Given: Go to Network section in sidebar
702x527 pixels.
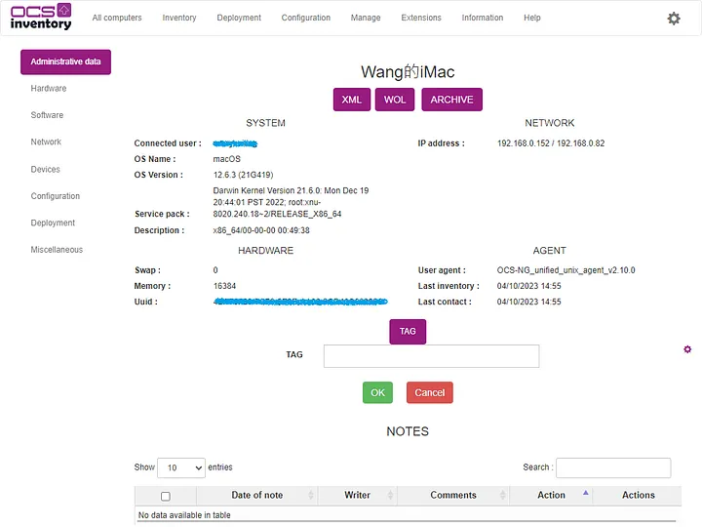Looking at the screenshot, I should point(46,142).
